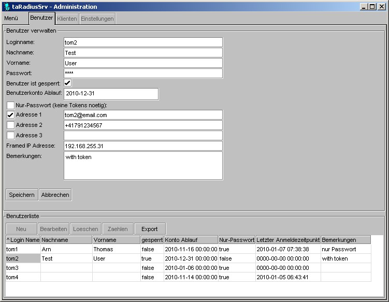Check the Adresse 2 checkbox

click(x=10, y=125)
